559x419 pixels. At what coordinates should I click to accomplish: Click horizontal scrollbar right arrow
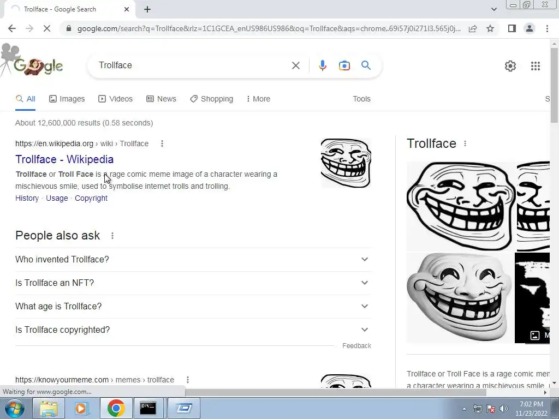point(545,392)
